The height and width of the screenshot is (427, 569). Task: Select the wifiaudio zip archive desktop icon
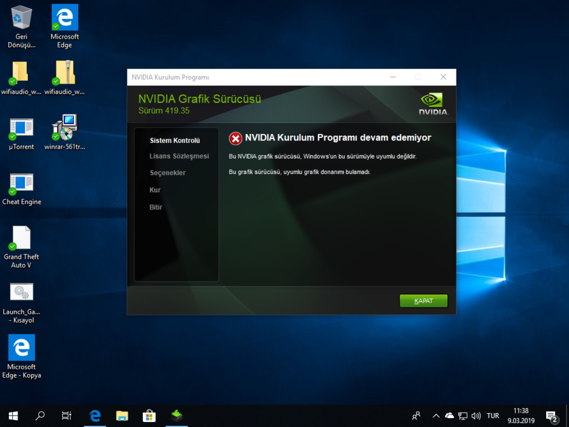coord(64,78)
